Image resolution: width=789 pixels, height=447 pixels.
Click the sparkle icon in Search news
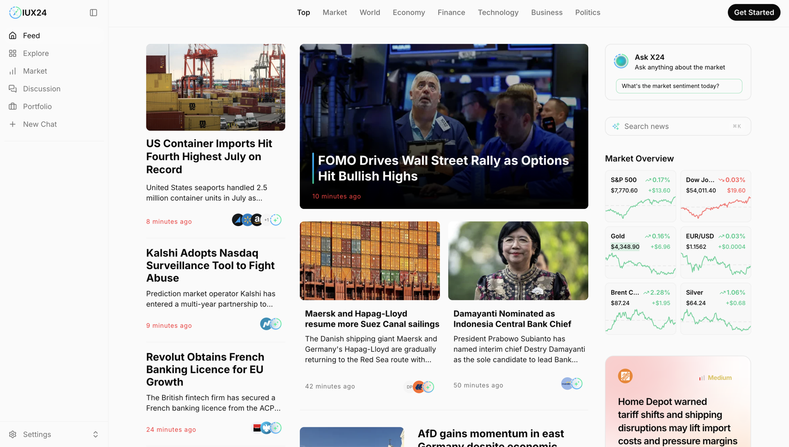pos(616,126)
